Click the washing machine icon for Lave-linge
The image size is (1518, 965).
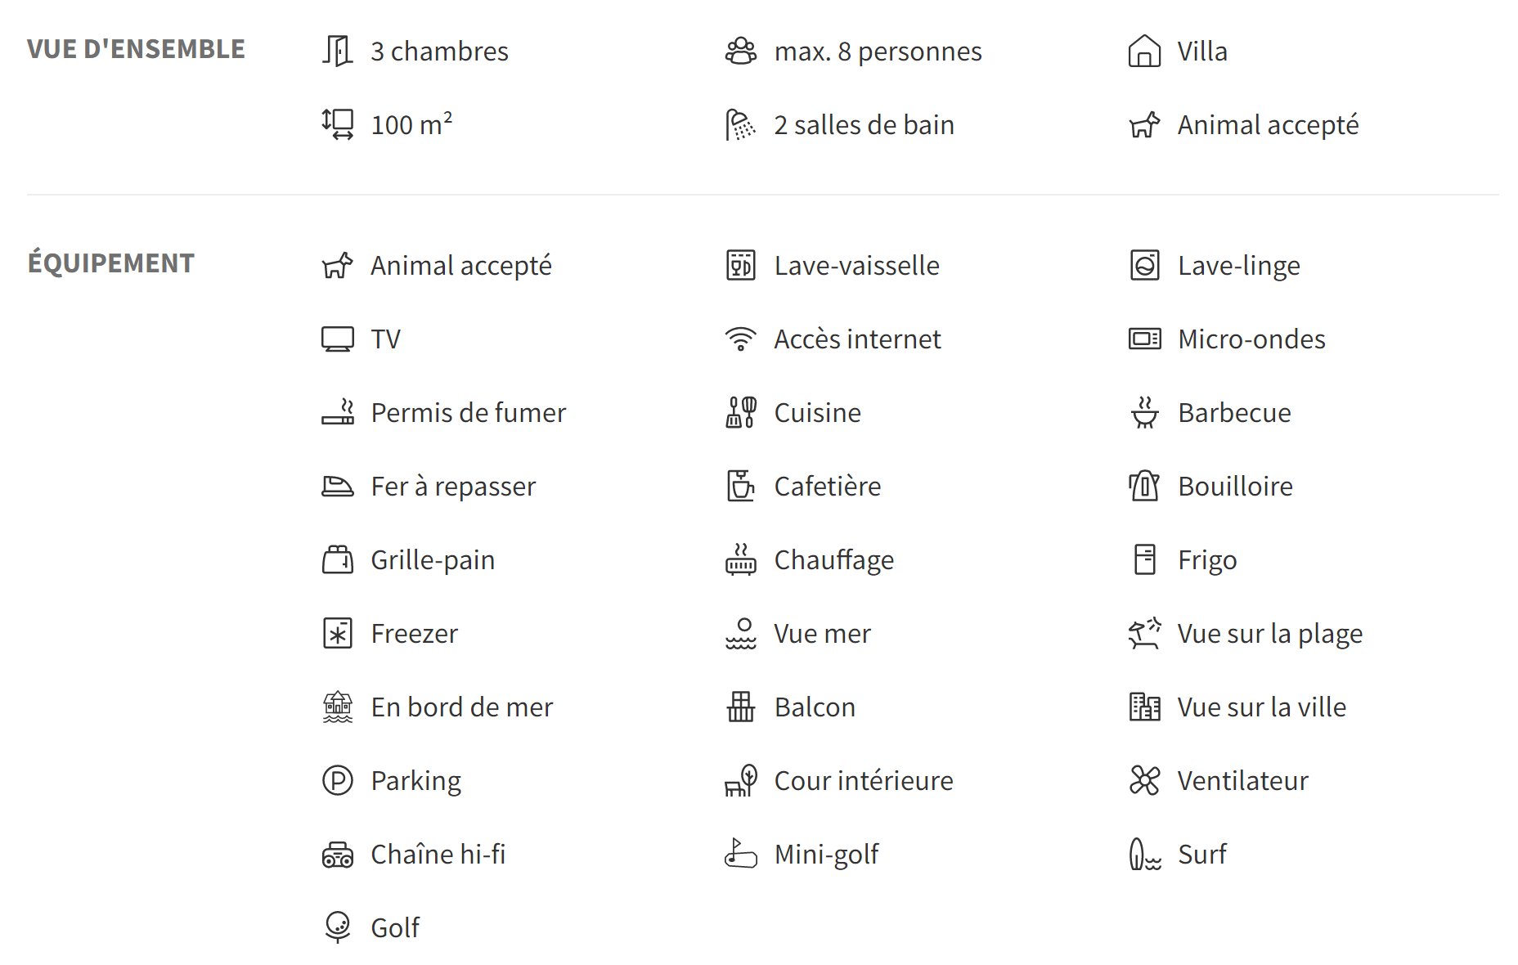point(1144,265)
